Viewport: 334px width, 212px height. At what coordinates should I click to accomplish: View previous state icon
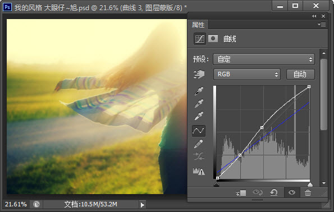pyautogui.click(x=258, y=192)
